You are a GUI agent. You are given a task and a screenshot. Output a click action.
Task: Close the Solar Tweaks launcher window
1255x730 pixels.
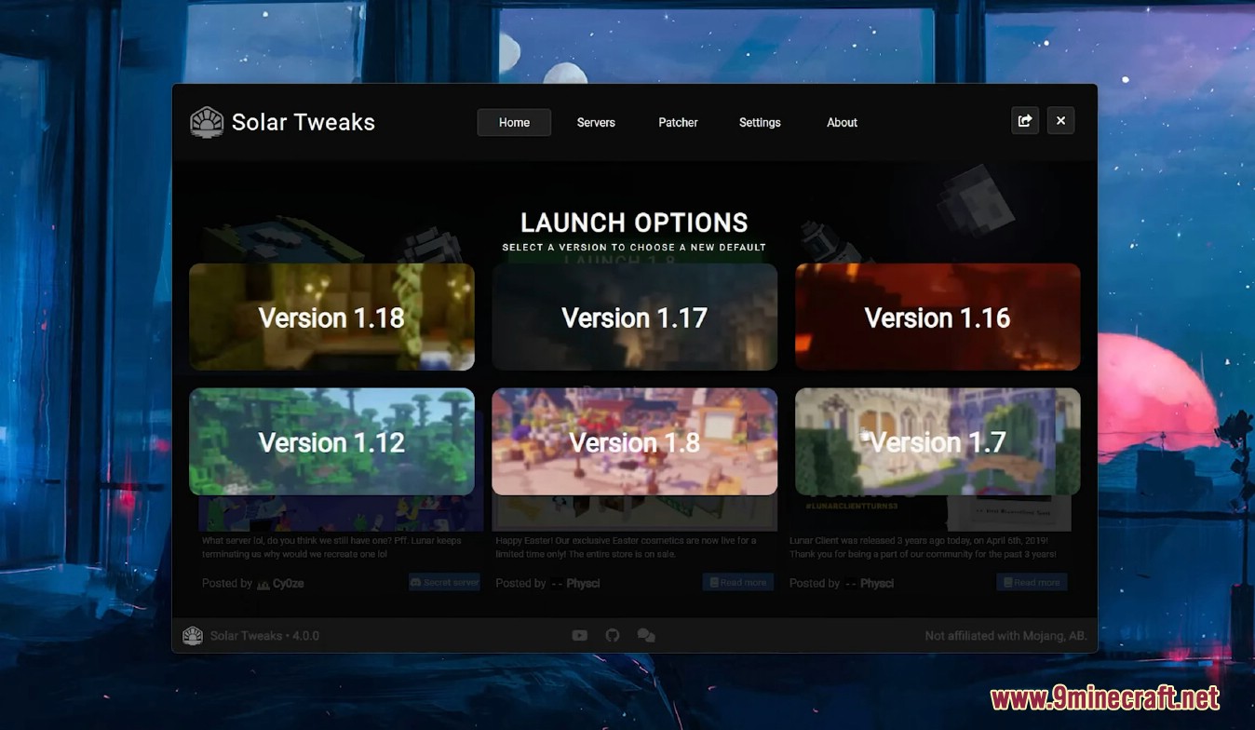(1060, 120)
